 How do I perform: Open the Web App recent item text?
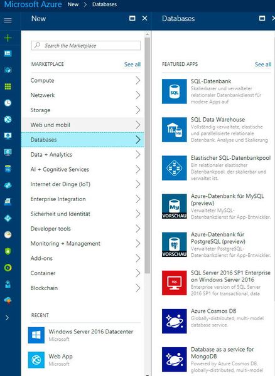(60, 357)
